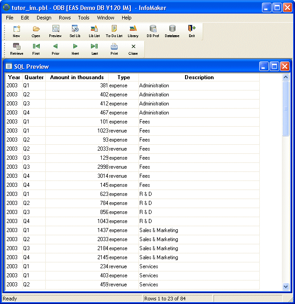Minimize the SQL Preview window
Viewport: 295px width, 304px height.
coord(264,66)
